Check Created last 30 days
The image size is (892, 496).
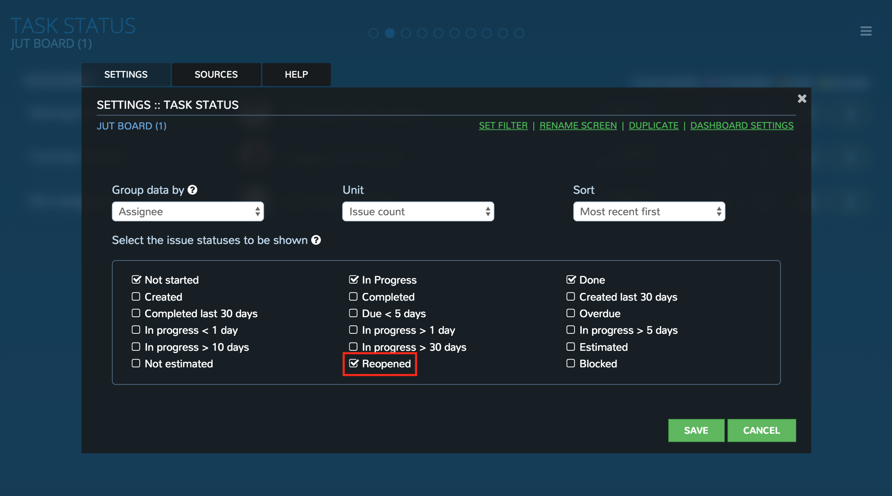(571, 297)
